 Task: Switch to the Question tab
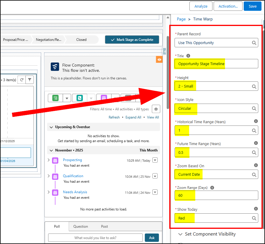[81, 226]
